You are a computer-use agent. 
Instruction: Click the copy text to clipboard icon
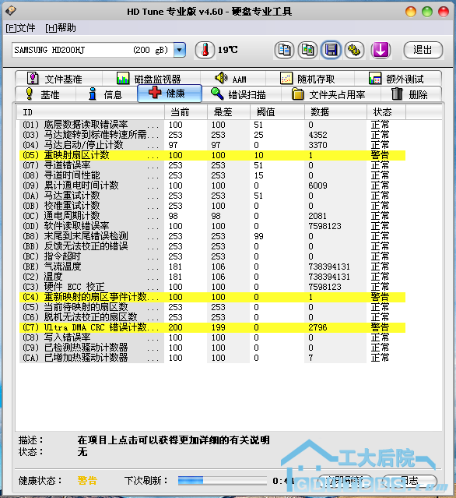tap(284, 50)
